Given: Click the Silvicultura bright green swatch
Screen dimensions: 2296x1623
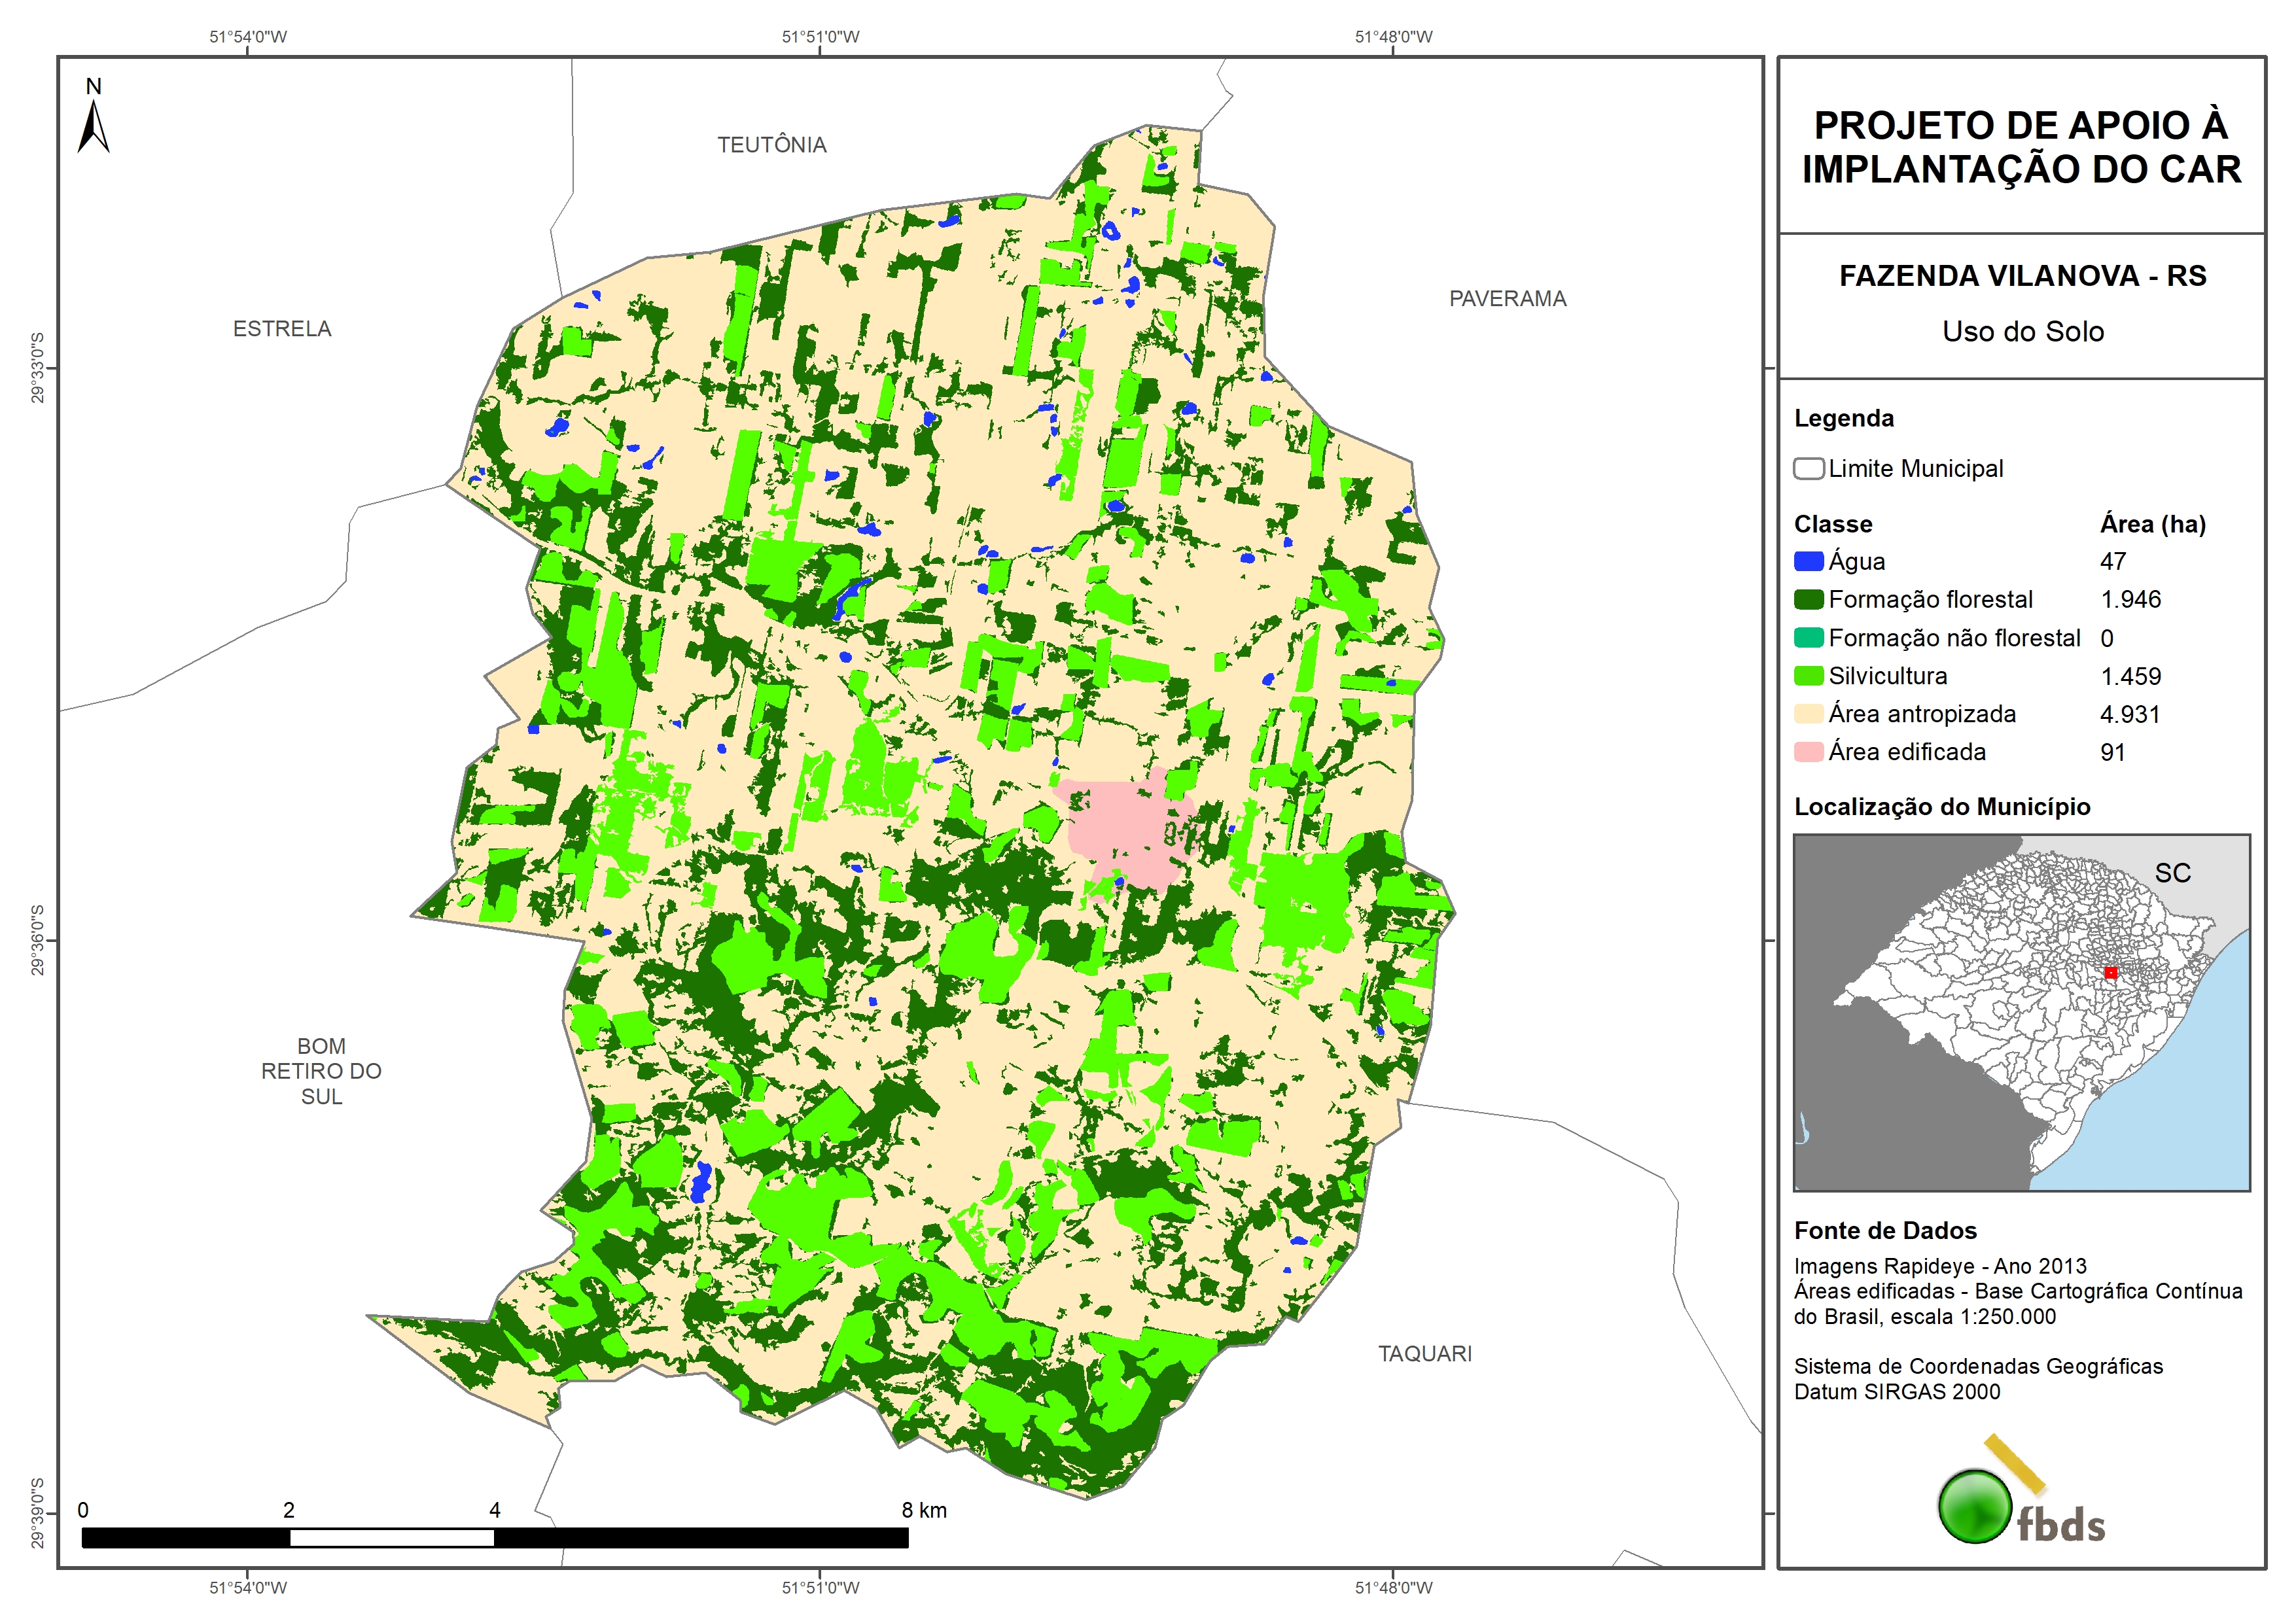Looking at the screenshot, I should [1808, 676].
